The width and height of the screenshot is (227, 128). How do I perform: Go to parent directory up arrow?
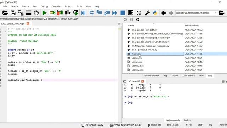(x=138, y=20)
